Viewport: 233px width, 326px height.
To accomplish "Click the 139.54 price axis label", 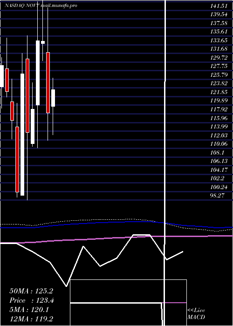I will (x=219, y=14).
